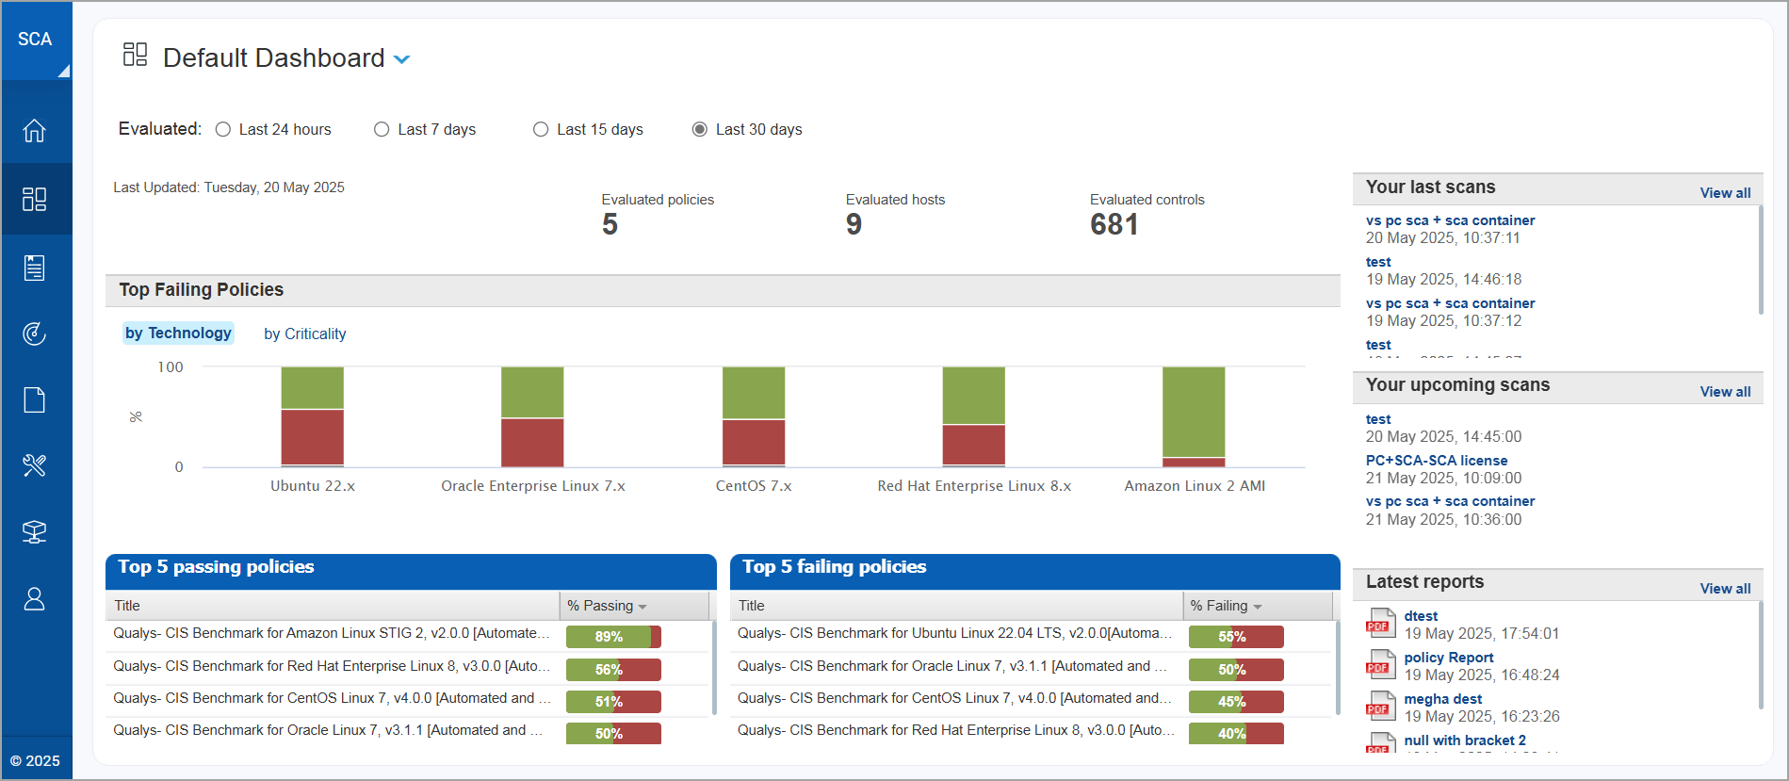Select Last 7 days radio button

[x=382, y=130]
